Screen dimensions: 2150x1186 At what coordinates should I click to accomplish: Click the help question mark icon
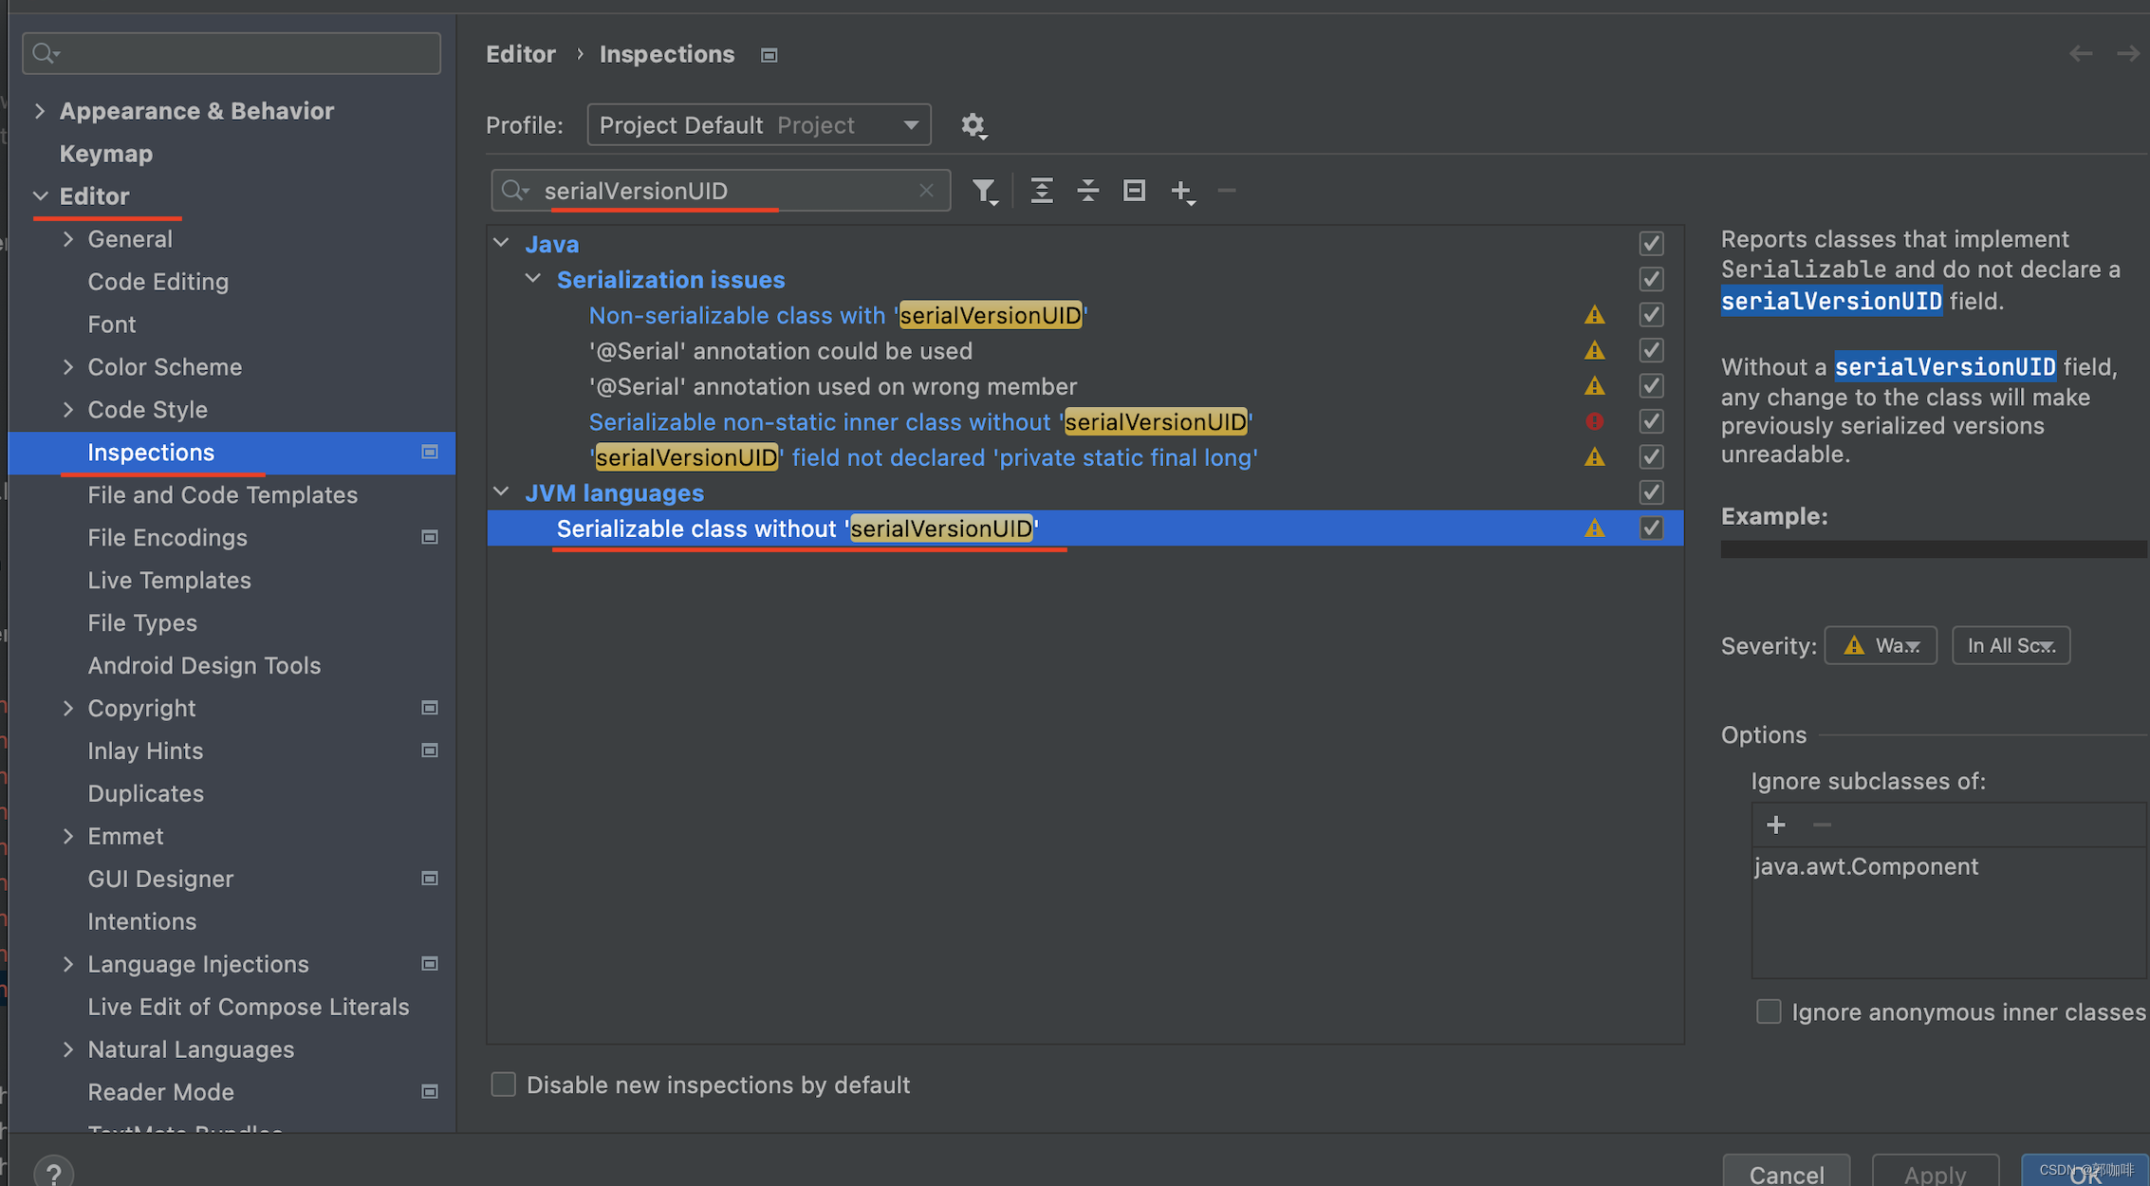tap(54, 1173)
